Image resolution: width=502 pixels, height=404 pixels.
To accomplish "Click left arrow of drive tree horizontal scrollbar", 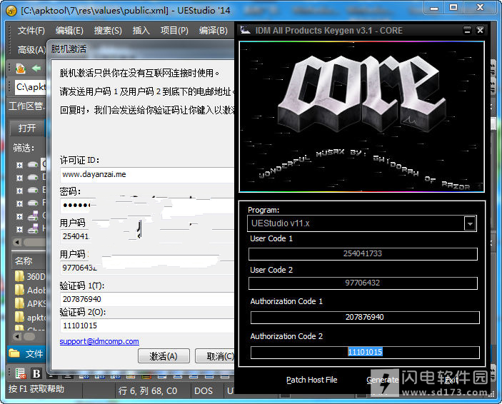I will point(17,242).
